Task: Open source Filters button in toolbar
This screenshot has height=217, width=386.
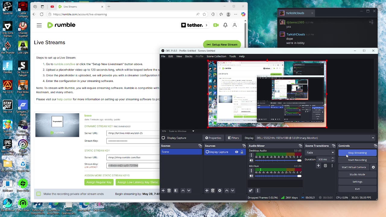Action: [233, 138]
